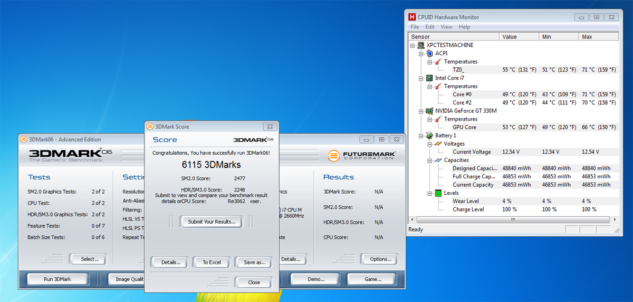633x302 pixels.
Task: Click the Temperatures icon under NVIDIA GeForce
Action: (x=438, y=119)
